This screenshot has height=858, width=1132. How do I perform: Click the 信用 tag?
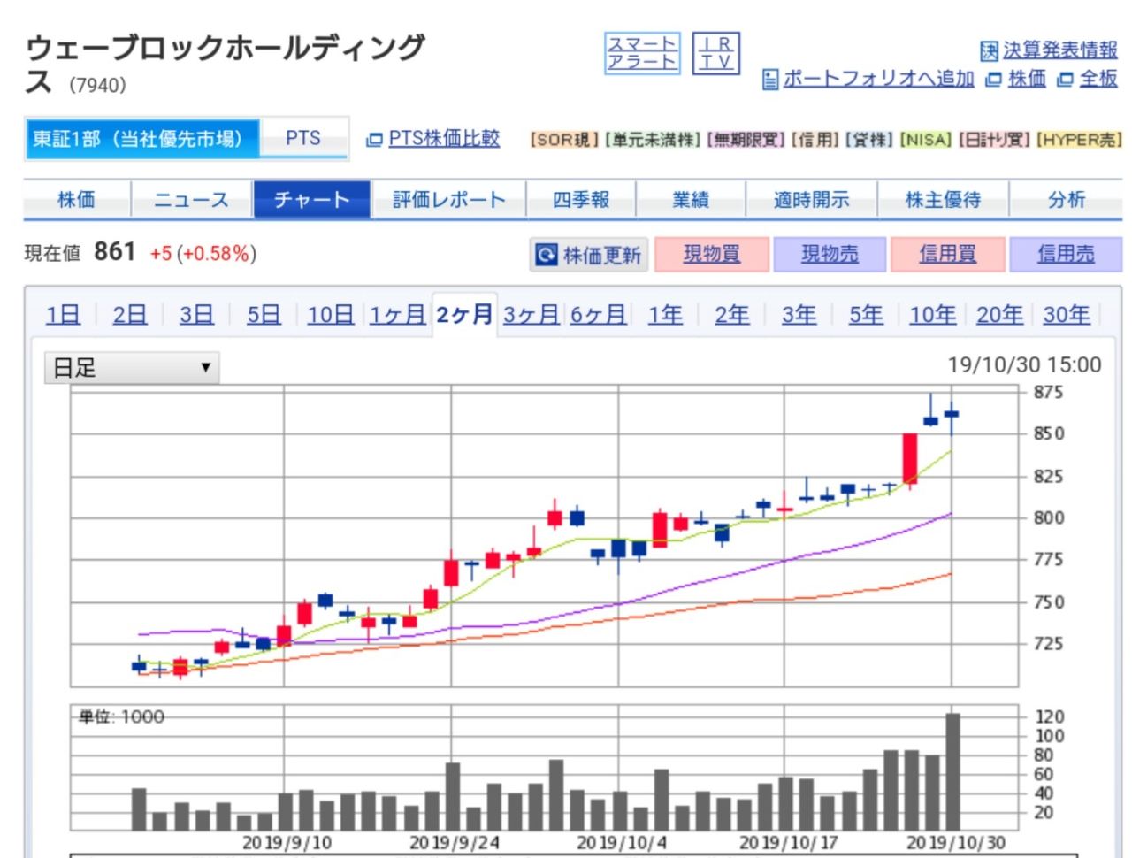pyautogui.click(x=815, y=140)
